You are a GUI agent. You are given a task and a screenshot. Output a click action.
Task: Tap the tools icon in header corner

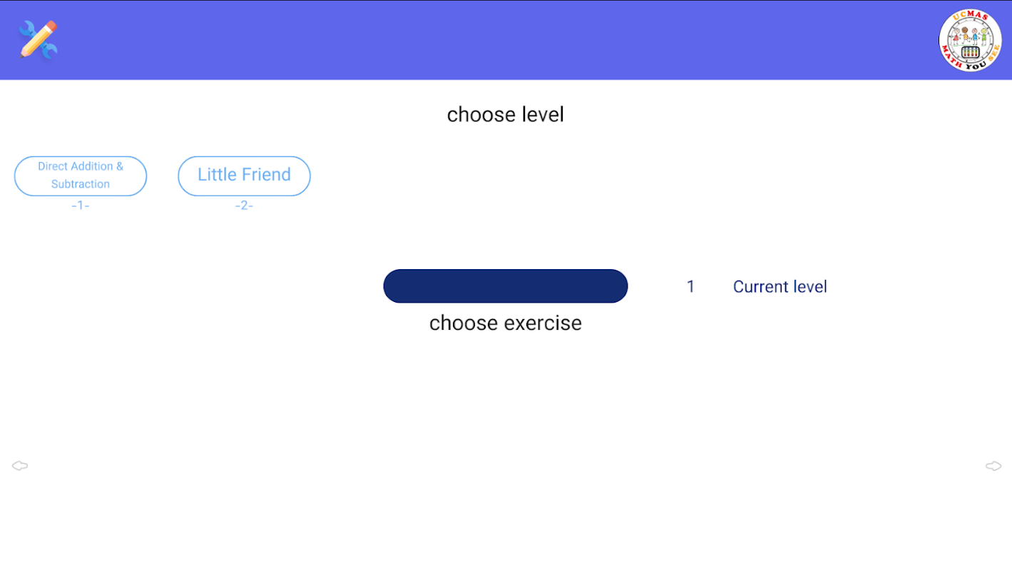click(x=38, y=40)
